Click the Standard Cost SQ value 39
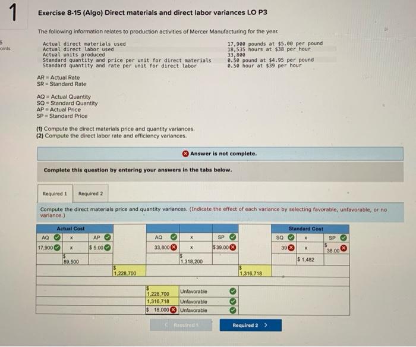The height and width of the screenshot is (347, 416). (x=284, y=248)
